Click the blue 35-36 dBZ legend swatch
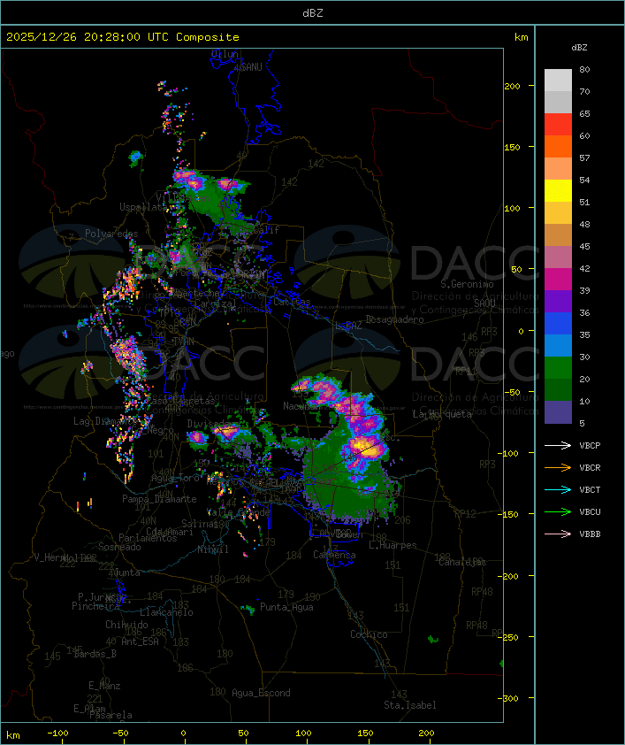This screenshot has height=745, width=625. coord(558,323)
